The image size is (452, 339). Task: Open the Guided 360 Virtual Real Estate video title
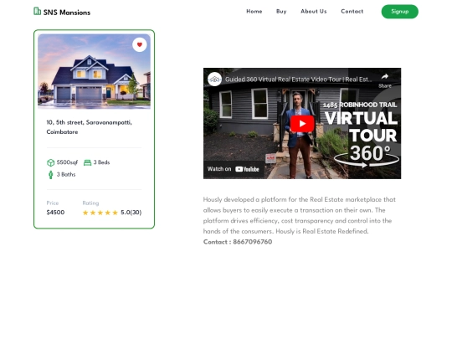tap(298, 80)
